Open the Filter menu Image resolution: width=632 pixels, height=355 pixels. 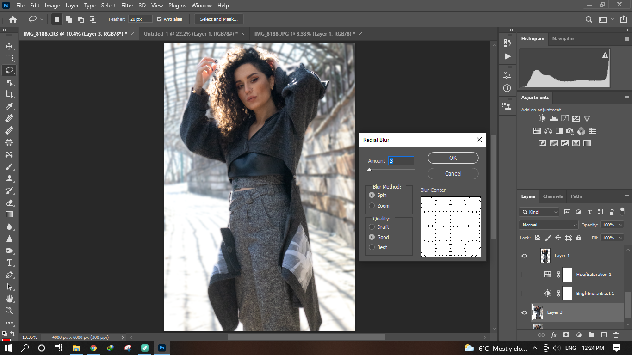click(127, 6)
